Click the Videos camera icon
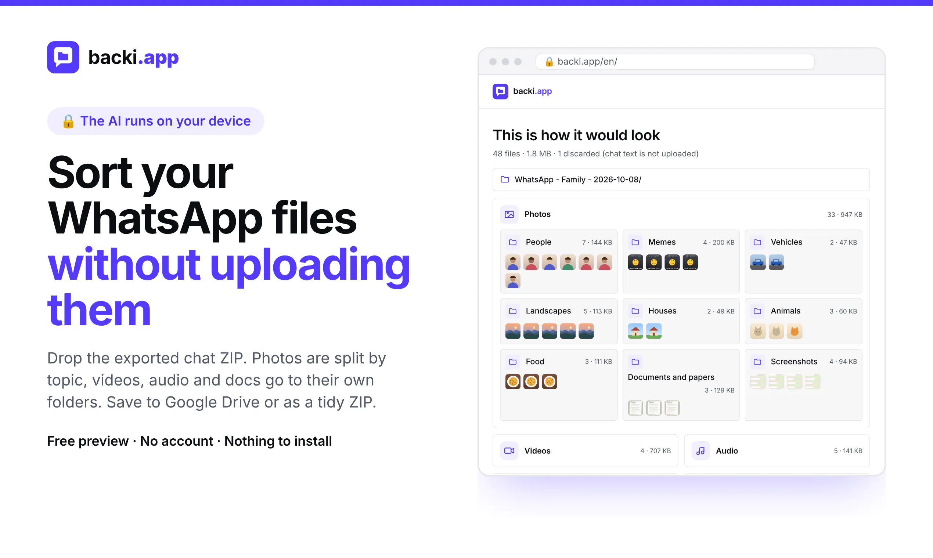The height and width of the screenshot is (558, 933). [509, 450]
